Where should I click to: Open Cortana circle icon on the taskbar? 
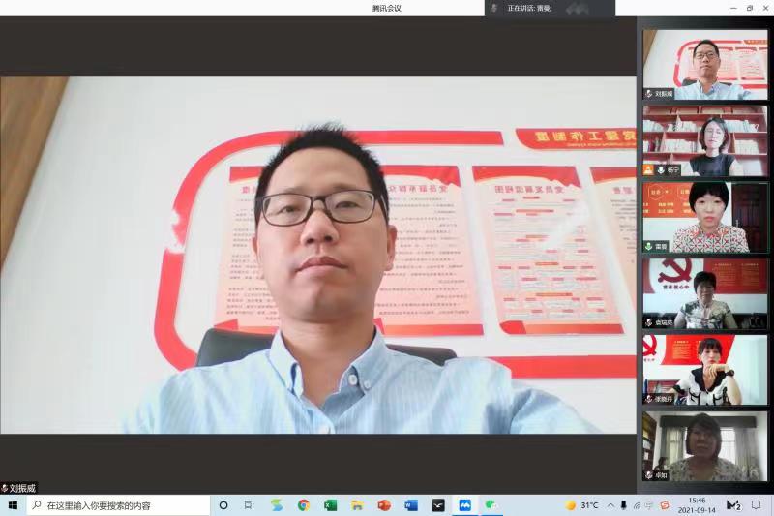[x=223, y=505]
